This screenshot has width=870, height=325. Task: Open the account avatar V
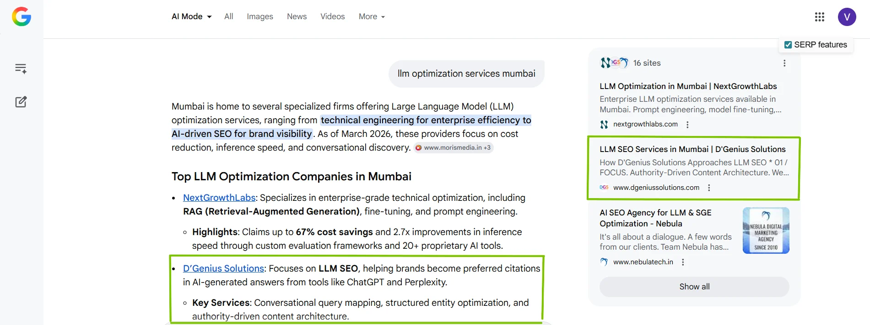(x=847, y=17)
